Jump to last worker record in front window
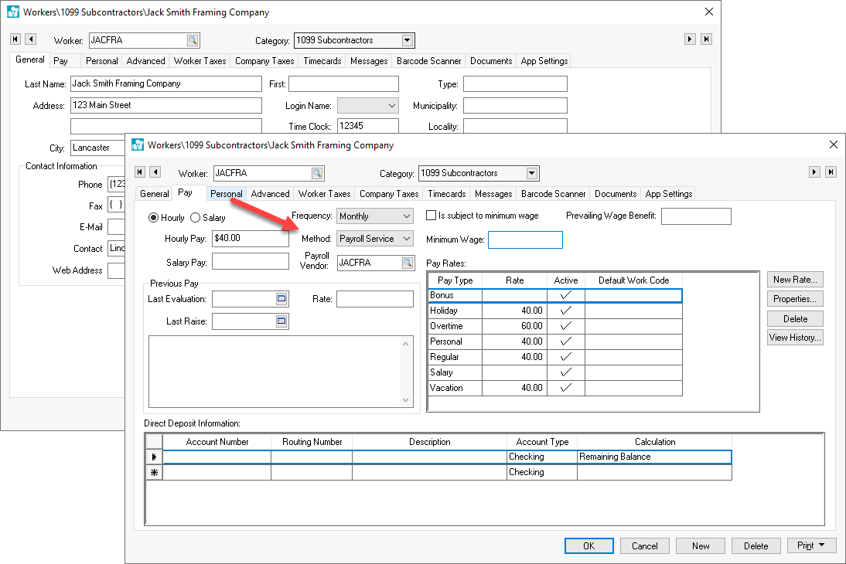The image size is (846, 564). [830, 172]
